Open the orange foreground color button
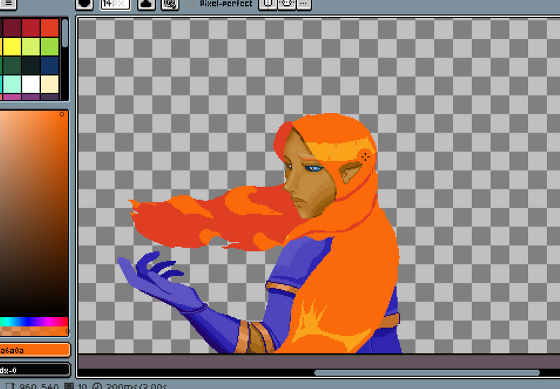The width and height of the screenshot is (560, 389). pyautogui.click(x=35, y=350)
